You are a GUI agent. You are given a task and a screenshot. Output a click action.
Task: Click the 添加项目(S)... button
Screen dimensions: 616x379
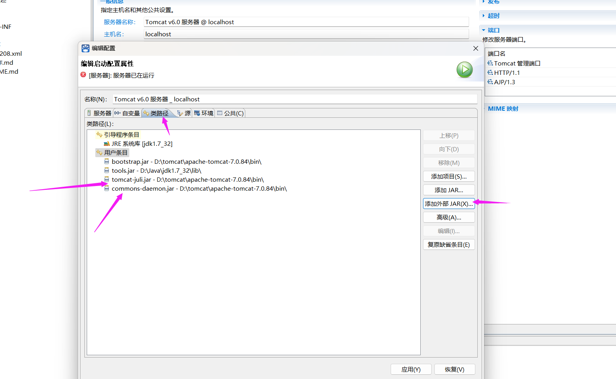point(449,176)
